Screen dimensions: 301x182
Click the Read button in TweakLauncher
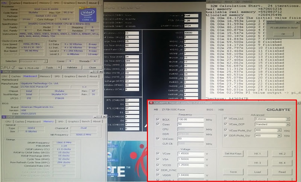tap(282, 172)
